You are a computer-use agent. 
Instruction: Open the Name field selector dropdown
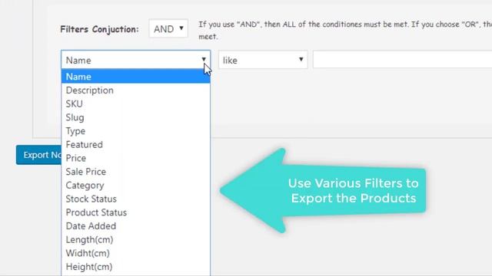(135, 60)
